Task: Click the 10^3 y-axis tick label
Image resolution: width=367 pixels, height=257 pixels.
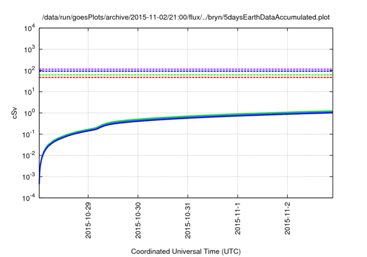Action: click(29, 49)
